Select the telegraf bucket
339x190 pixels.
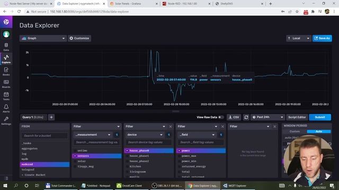click(x=44, y=169)
